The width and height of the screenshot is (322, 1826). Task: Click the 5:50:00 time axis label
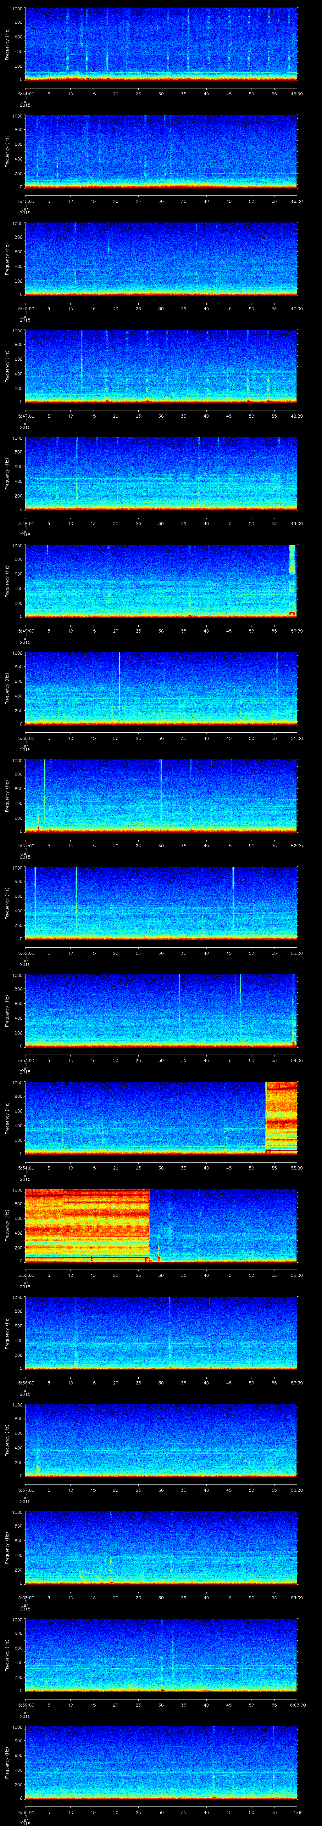coord(25,738)
